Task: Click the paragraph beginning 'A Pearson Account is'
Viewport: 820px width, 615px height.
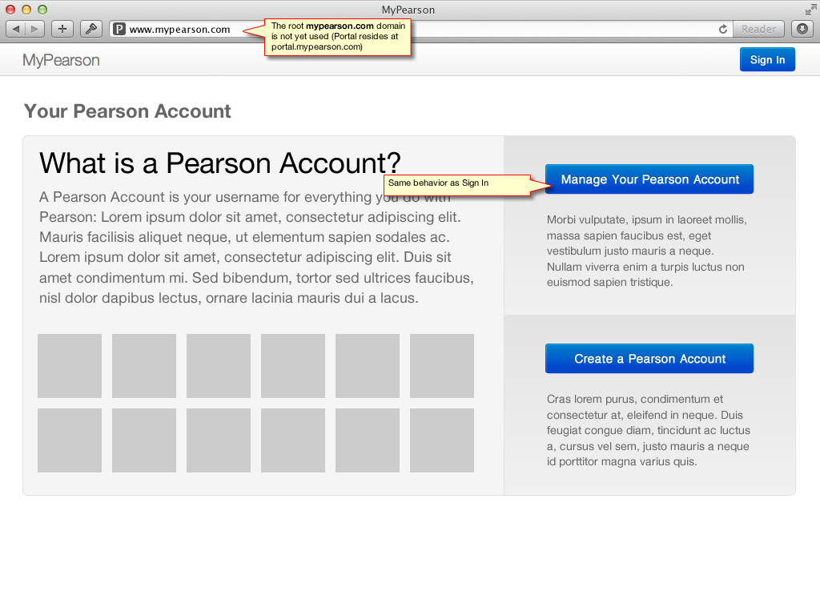Action: pyautogui.click(x=257, y=247)
